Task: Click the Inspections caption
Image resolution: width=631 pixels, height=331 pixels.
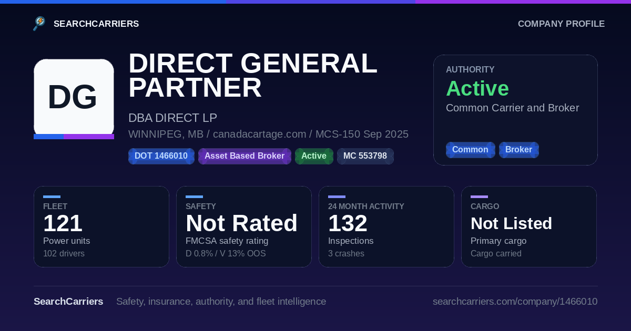Action: (x=351, y=241)
